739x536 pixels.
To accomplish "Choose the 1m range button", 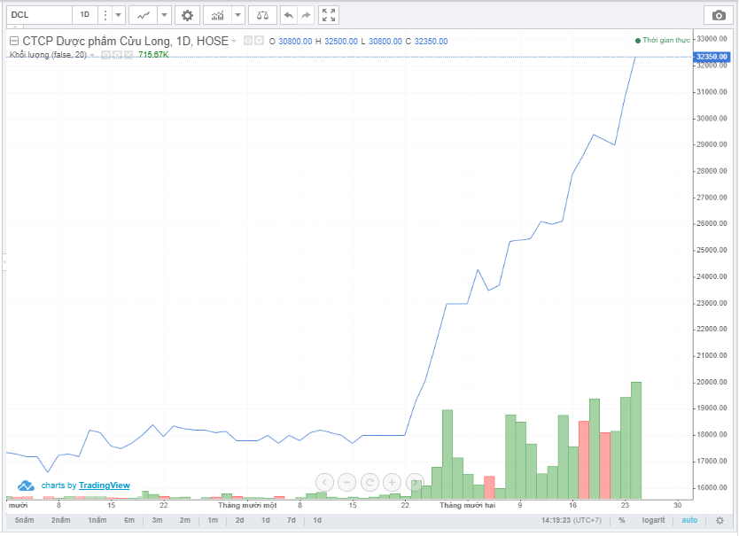I will point(213,520).
